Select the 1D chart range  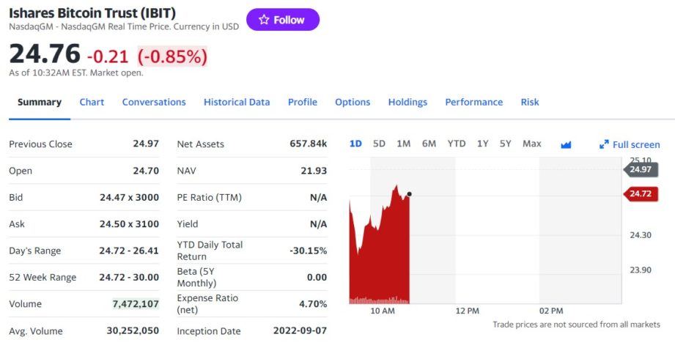coord(355,144)
